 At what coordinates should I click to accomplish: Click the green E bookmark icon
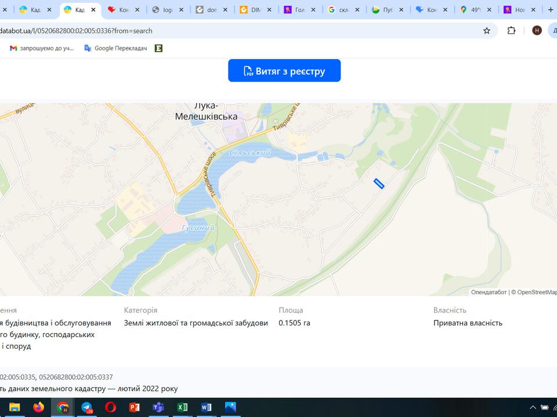158,48
